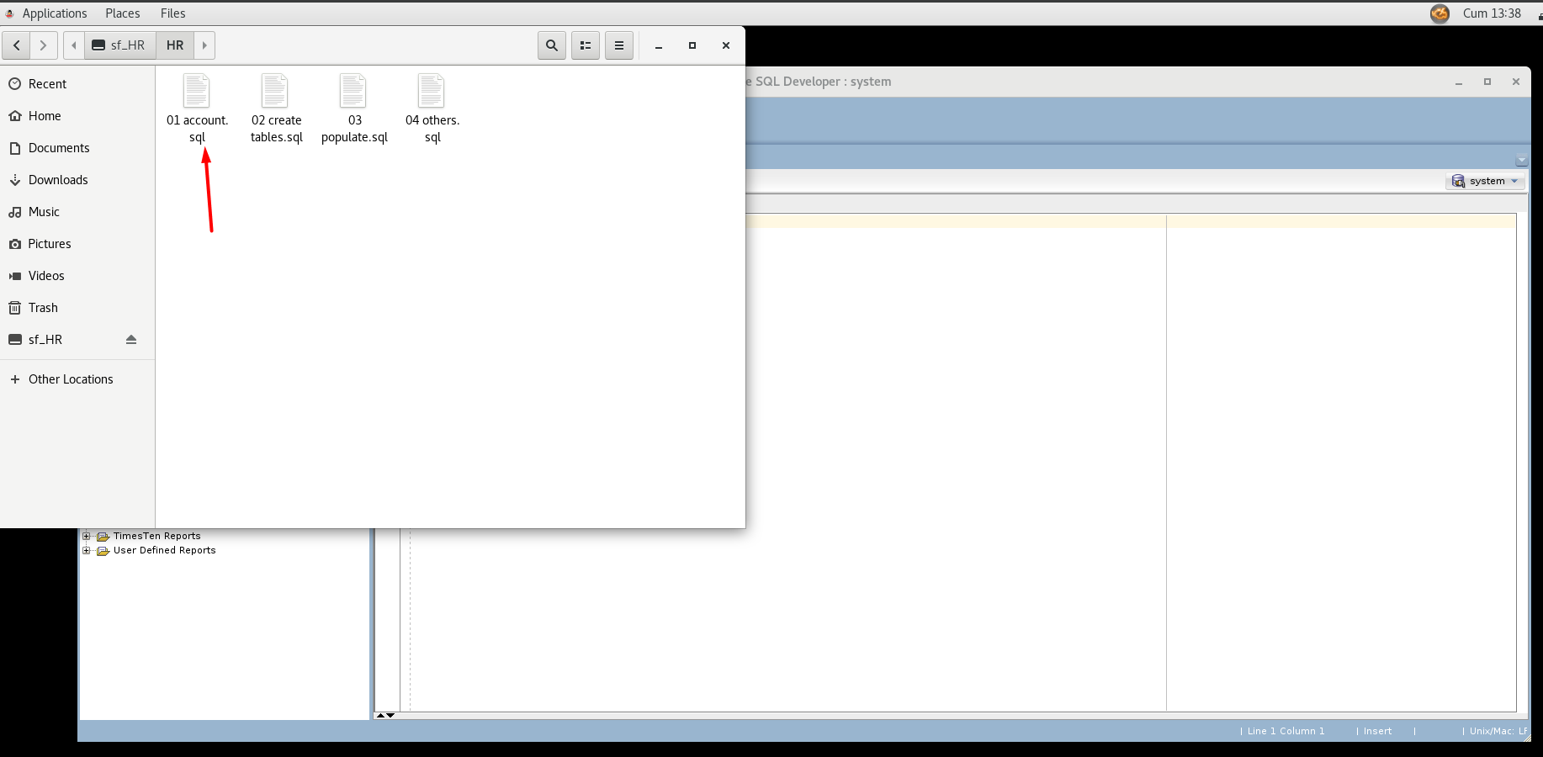Viewport: 1543px width, 757px height.
Task: Select the 04 others.sql file icon
Action: pyautogui.click(x=432, y=92)
